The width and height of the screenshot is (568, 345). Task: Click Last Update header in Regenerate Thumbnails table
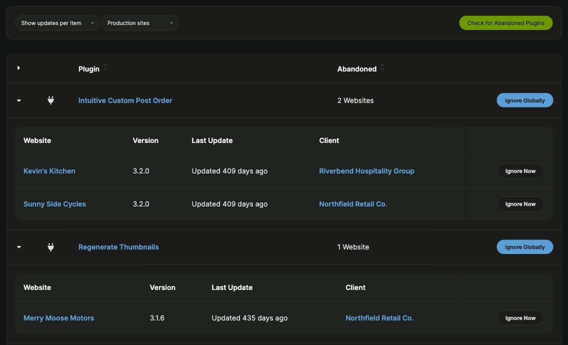[x=232, y=287]
